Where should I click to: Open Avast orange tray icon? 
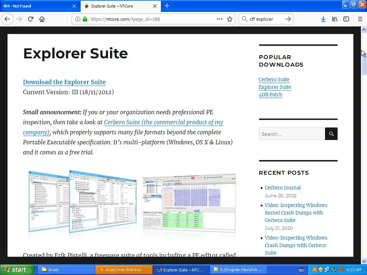tap(315, 270)
